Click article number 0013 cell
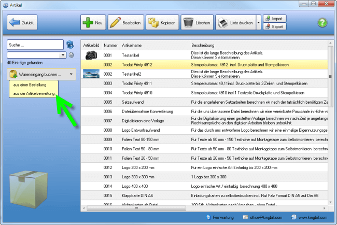This screenshot has width=337, height=225. 108,177
